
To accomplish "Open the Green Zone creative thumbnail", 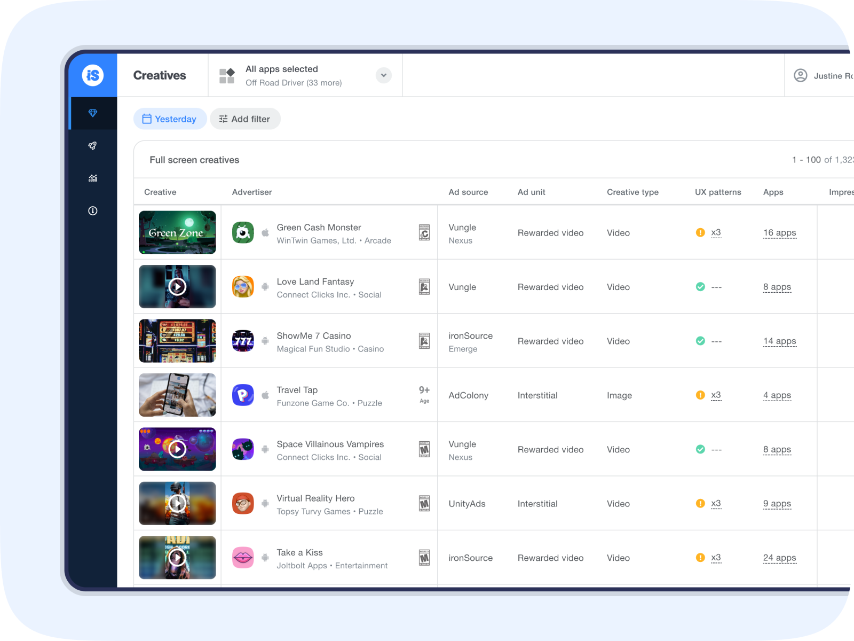I will pyautogui.click(x=177, y=232).
